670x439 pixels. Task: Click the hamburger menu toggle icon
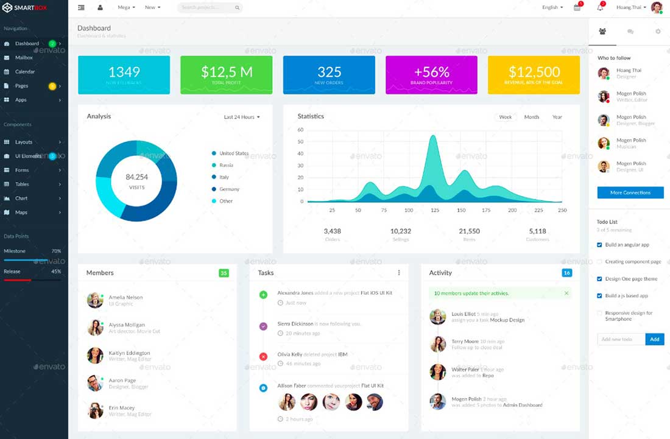click(81, 7)
